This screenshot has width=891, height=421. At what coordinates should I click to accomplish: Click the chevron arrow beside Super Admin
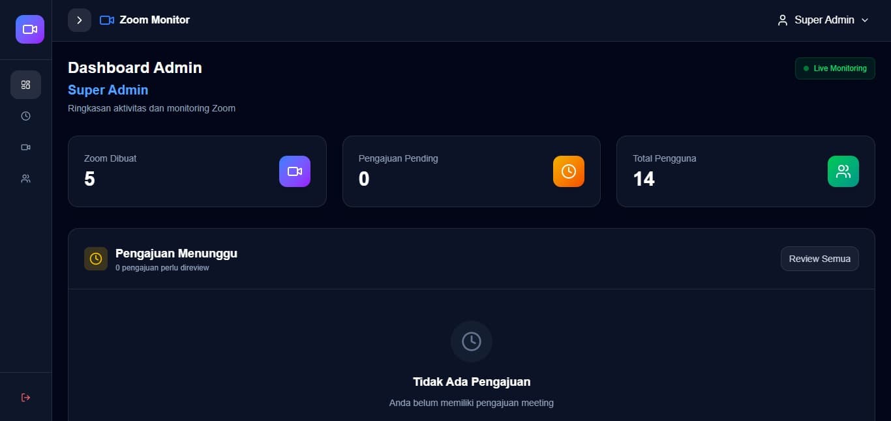click(x=865, y=20)
